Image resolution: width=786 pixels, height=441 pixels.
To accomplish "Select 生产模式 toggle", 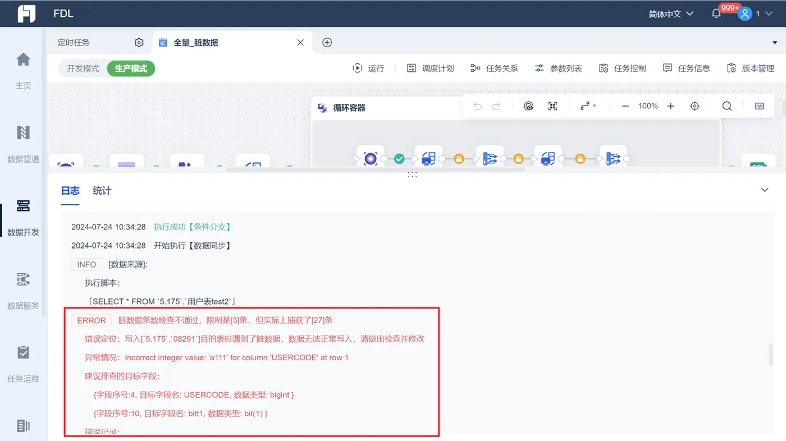I will click(x=131, y=68).
